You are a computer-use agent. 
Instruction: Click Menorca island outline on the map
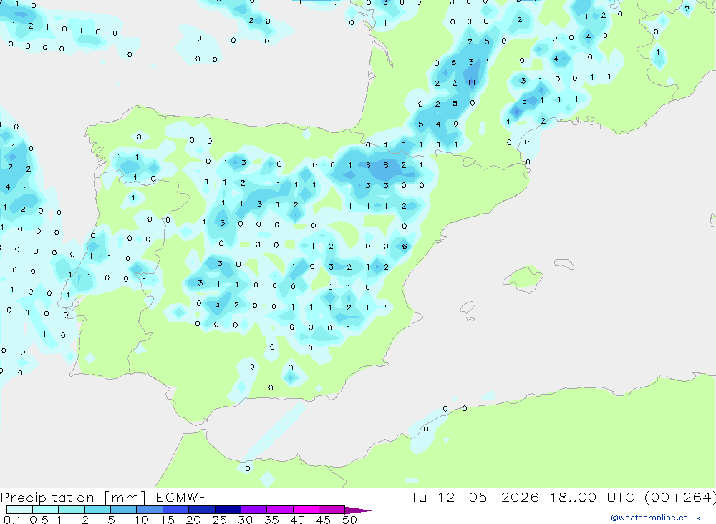tap(564, 264)
